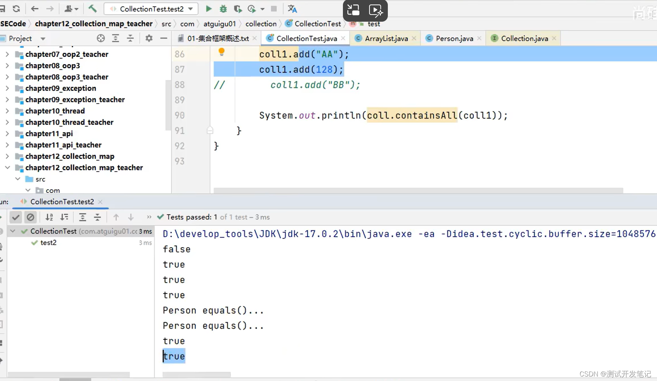Build project with hammer icon
Viewport: 657px width, 381px height.
(x=92, y=9)
